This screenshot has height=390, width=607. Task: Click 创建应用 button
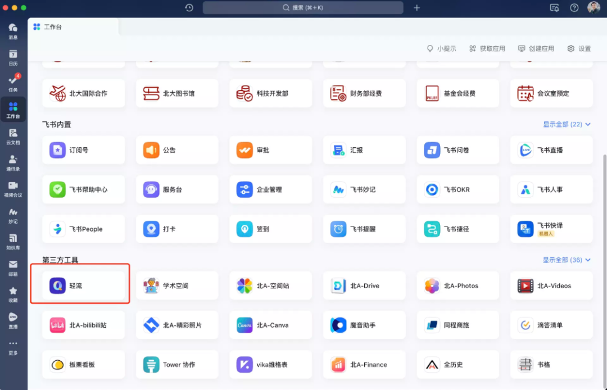coord(536,48)
